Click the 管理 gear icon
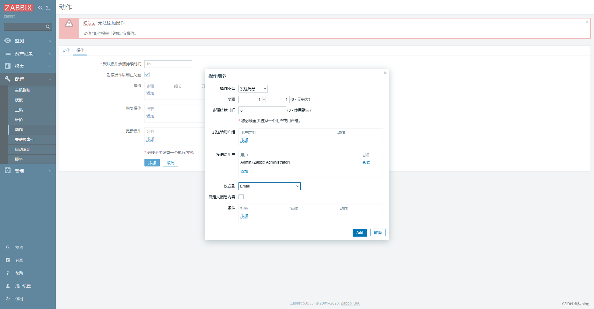Image resolution: width=594 pixels, height=309 pixels. (8, 170)
